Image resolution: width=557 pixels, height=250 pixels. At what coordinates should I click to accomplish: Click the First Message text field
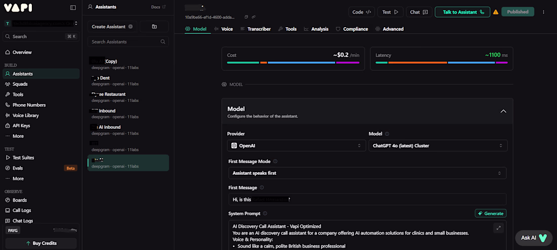(367, 199)
